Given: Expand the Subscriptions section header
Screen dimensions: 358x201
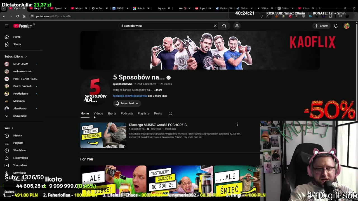Looking at the screenshot, I should (x=16, y=56).
